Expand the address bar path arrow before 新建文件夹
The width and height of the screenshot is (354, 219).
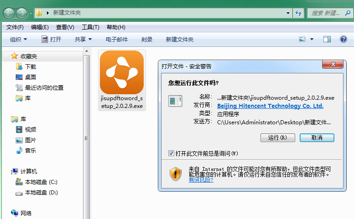[48, 13]
